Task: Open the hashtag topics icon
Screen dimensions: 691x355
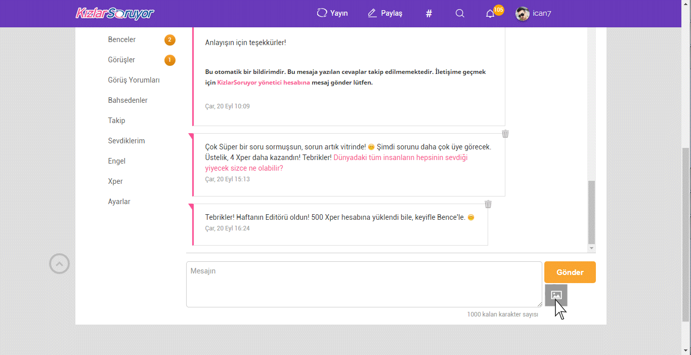Action: (x=429, y=14)
